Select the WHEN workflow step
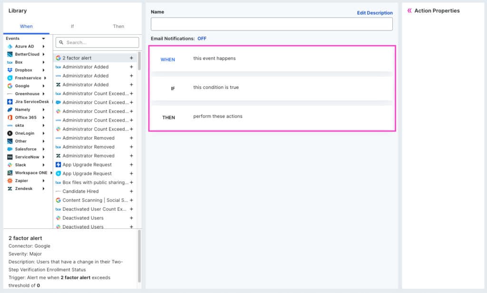The height and width of the screenshot is (293, 487). click(167, 59)
